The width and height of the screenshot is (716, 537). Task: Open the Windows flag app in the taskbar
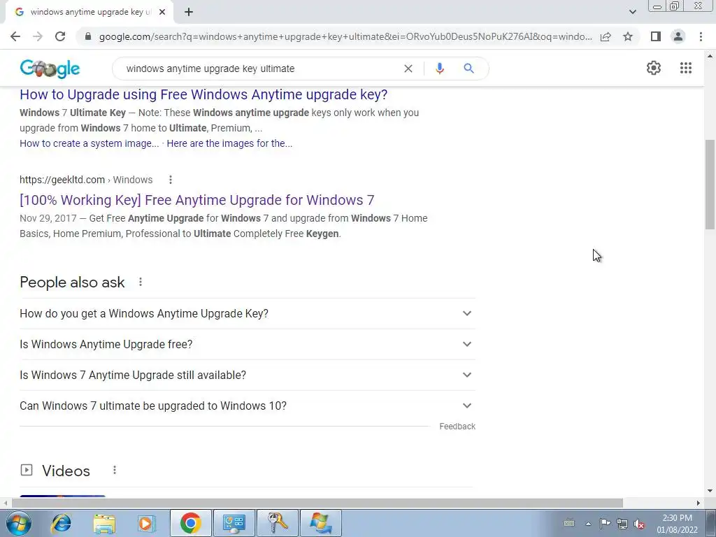[x=320, y=523]
